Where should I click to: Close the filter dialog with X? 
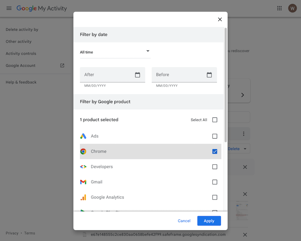pyautogui.click(x=220, y=20)
